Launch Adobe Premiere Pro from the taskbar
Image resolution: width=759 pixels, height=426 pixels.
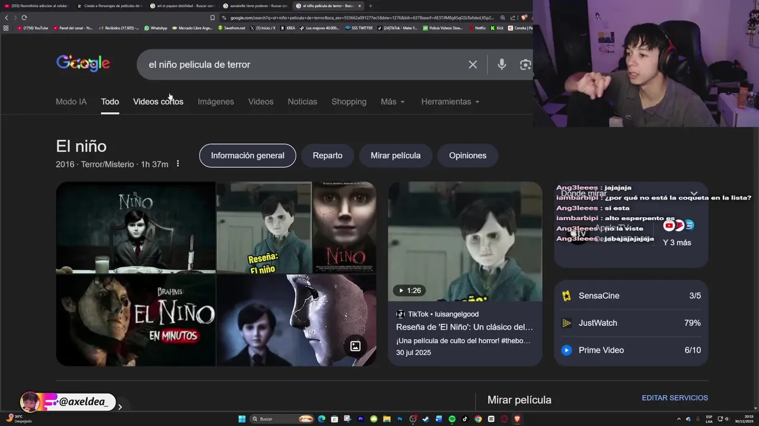tap(361, 419)
